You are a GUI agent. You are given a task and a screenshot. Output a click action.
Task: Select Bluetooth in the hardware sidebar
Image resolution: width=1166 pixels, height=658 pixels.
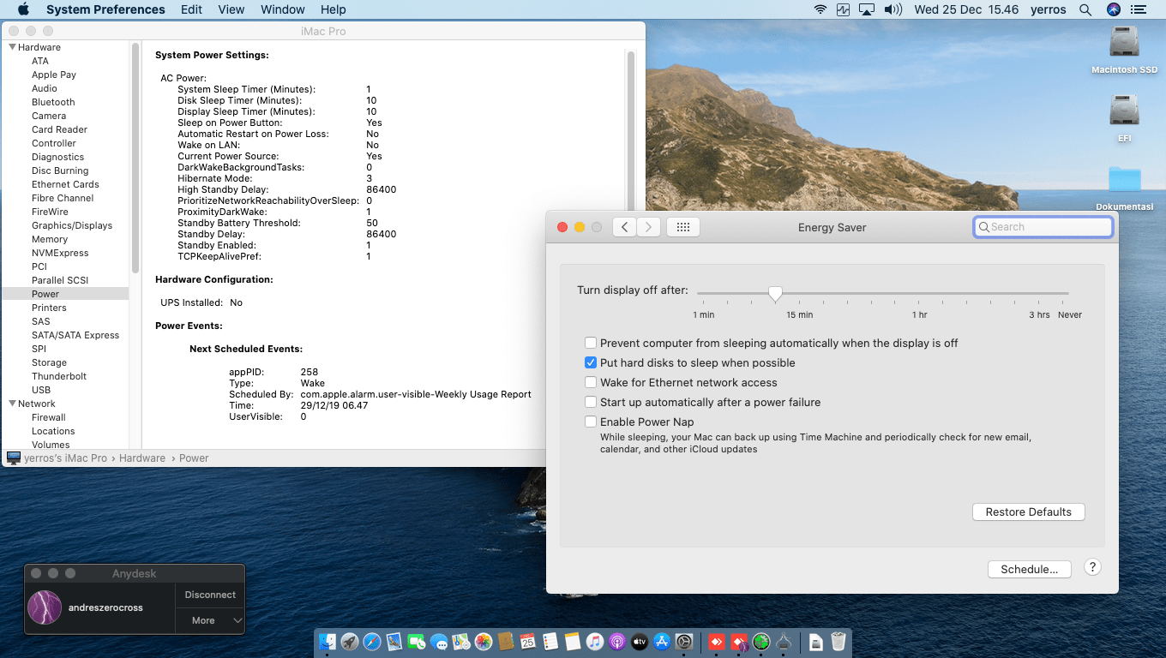[x=53, y=102]
